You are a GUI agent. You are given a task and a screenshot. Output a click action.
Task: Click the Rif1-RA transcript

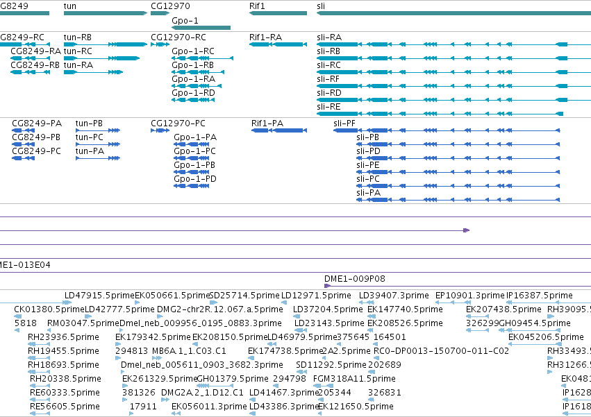pyautogui.click(x=278, y=44)
